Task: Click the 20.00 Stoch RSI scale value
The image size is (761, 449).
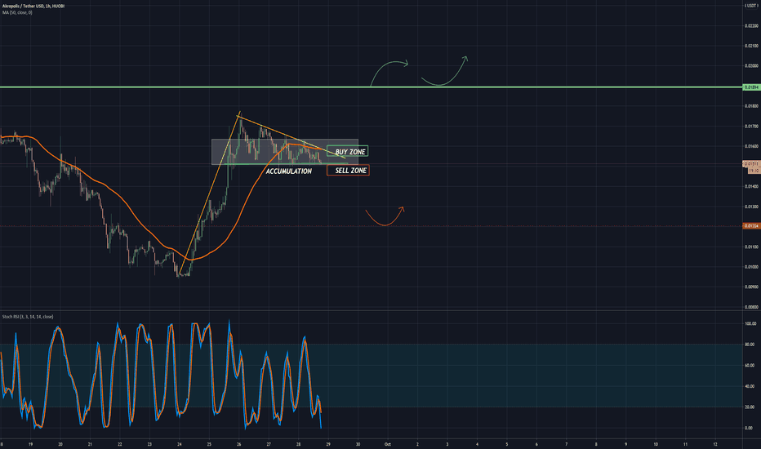Action: [x=750, y=407]
